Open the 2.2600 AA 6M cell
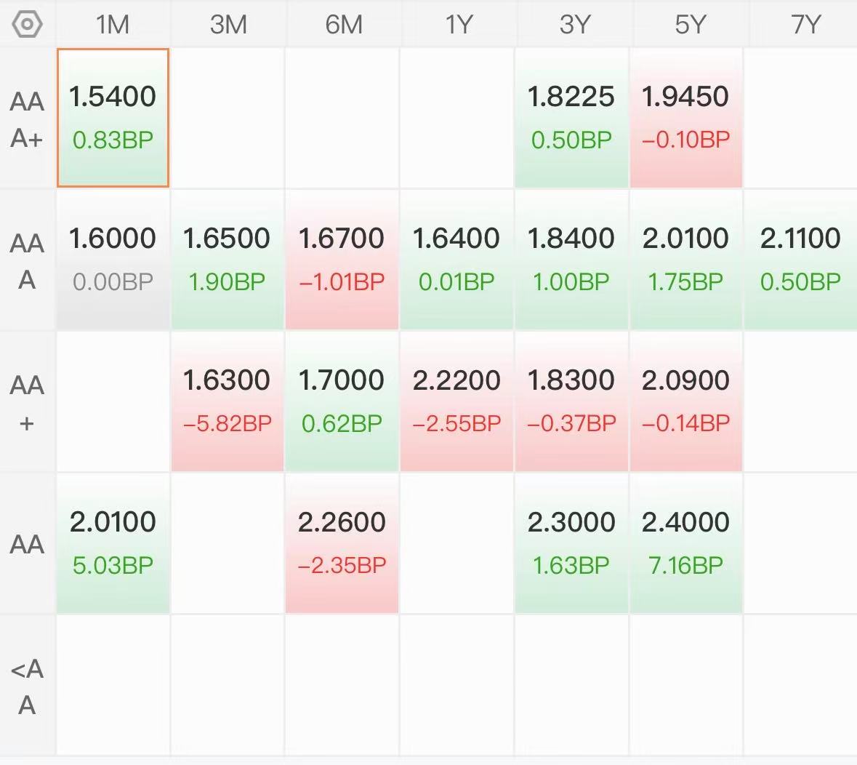Screen dimensions: 857x765 342,543
